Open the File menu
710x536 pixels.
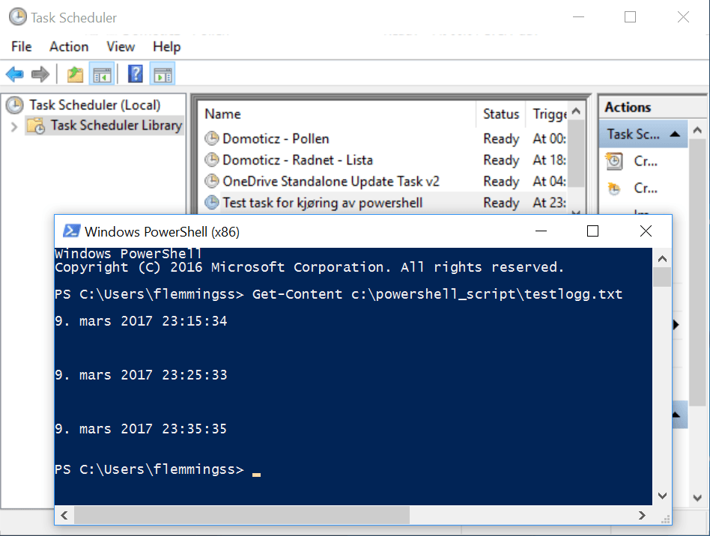coord(20,46)
